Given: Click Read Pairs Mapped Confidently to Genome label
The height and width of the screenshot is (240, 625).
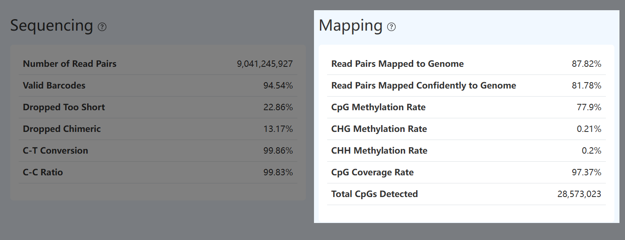Looking at the screenshot, I should coord(423,86).
